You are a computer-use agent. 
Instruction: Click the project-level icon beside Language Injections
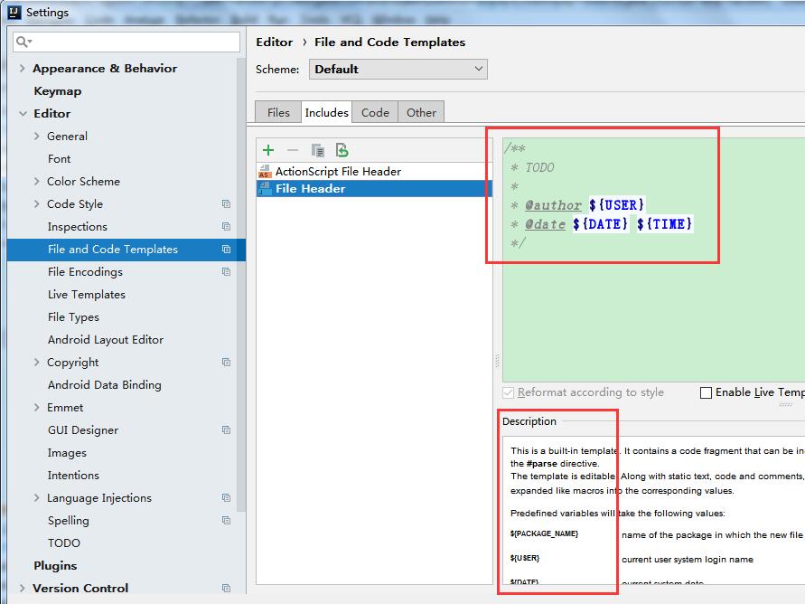(x=226, y=497)
